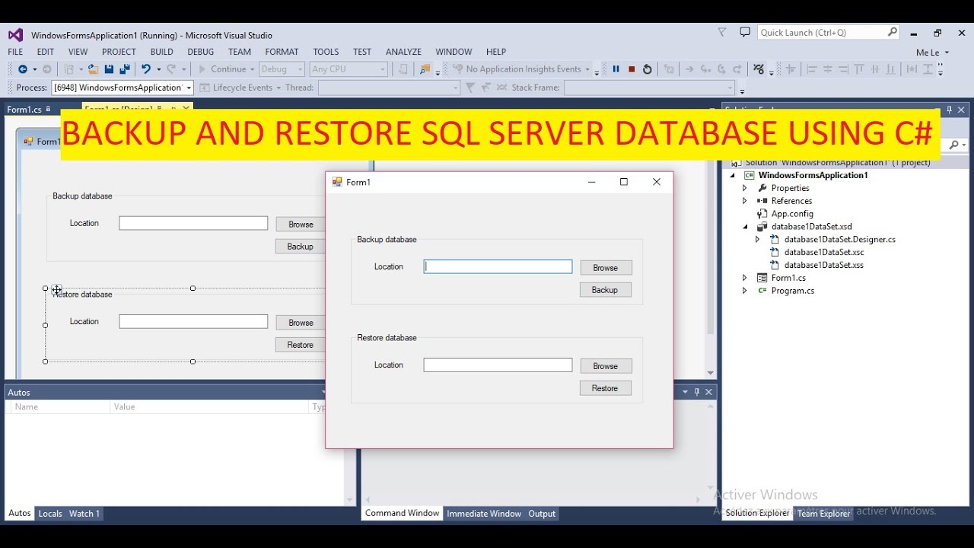Image resolution: width=974 pixels, height=548 pixels.
Task: Click the Align to Grid icon
Action: (x=791, y=69)
